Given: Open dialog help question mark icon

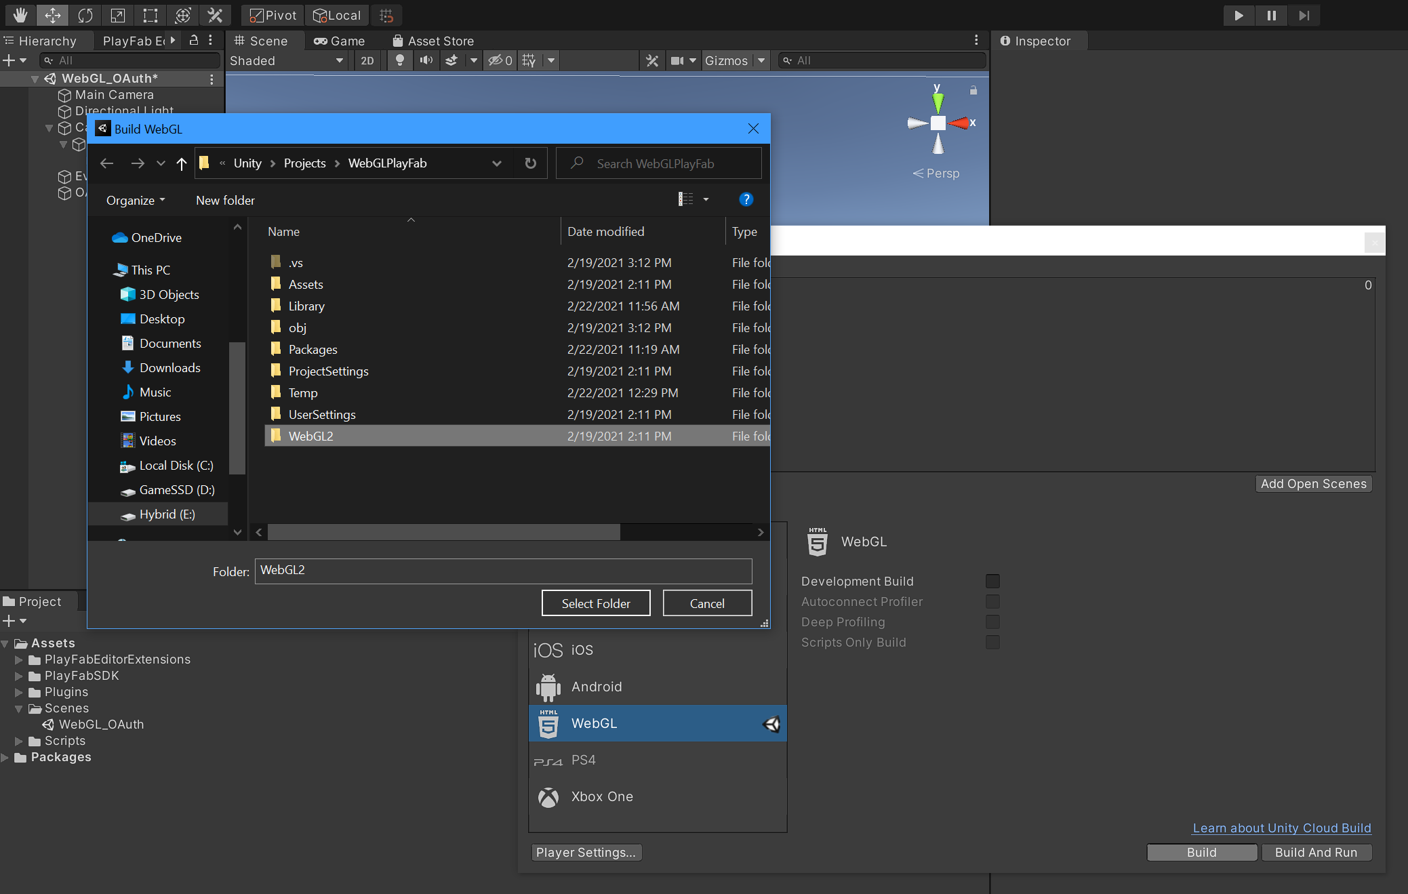Looking at the screenshot, I should click(x=746, y=199).
